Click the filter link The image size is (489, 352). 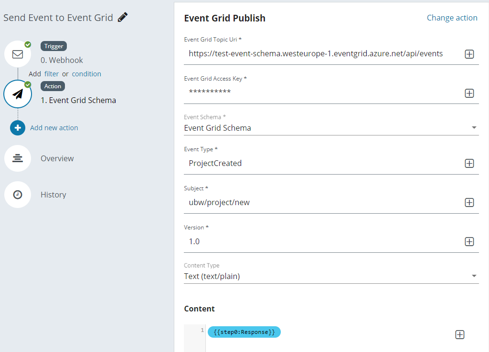click(52, 74)
